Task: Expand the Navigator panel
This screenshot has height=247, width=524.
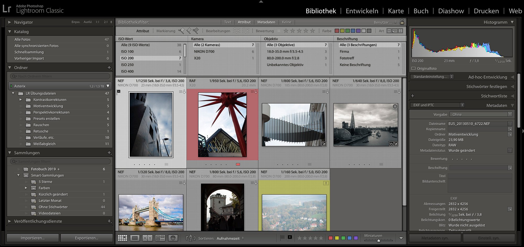Action: pyautogui.click(x=9, y=22)
